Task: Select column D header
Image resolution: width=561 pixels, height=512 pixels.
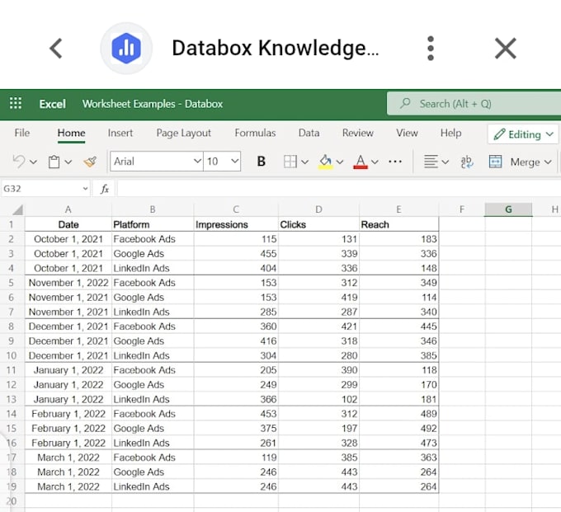Action: [318, 209]
